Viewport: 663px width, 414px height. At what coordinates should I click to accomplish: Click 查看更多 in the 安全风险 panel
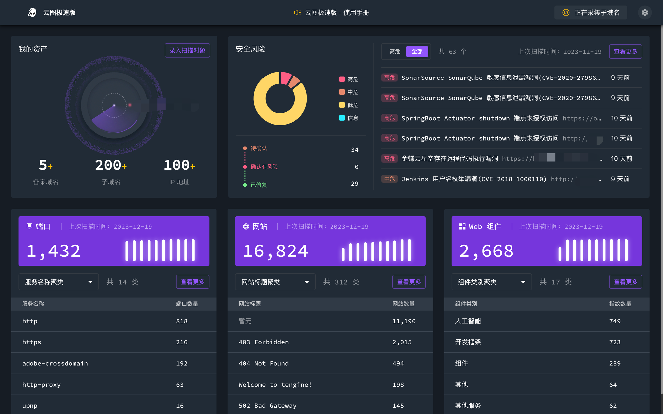625,51
